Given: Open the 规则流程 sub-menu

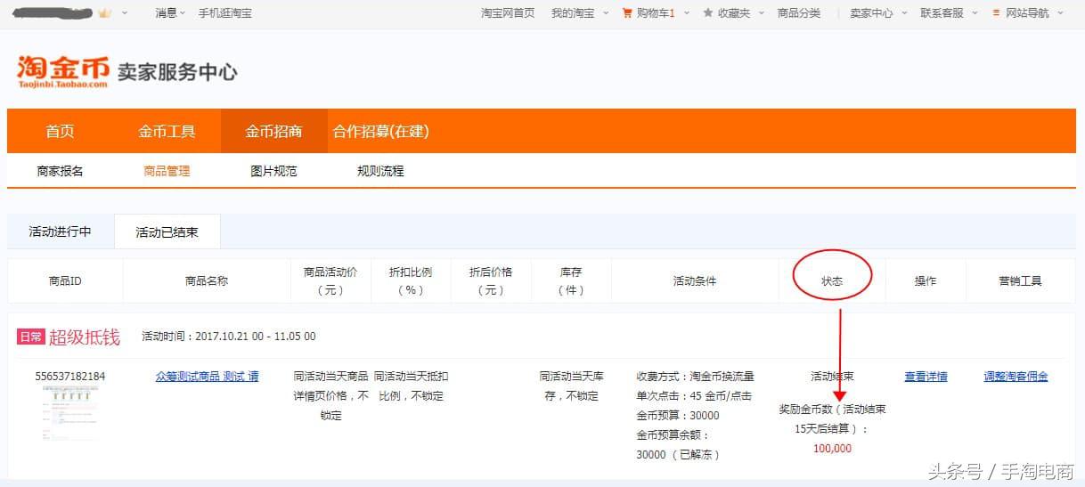Looking at the screenshot, I should click(x=380, y=171).
